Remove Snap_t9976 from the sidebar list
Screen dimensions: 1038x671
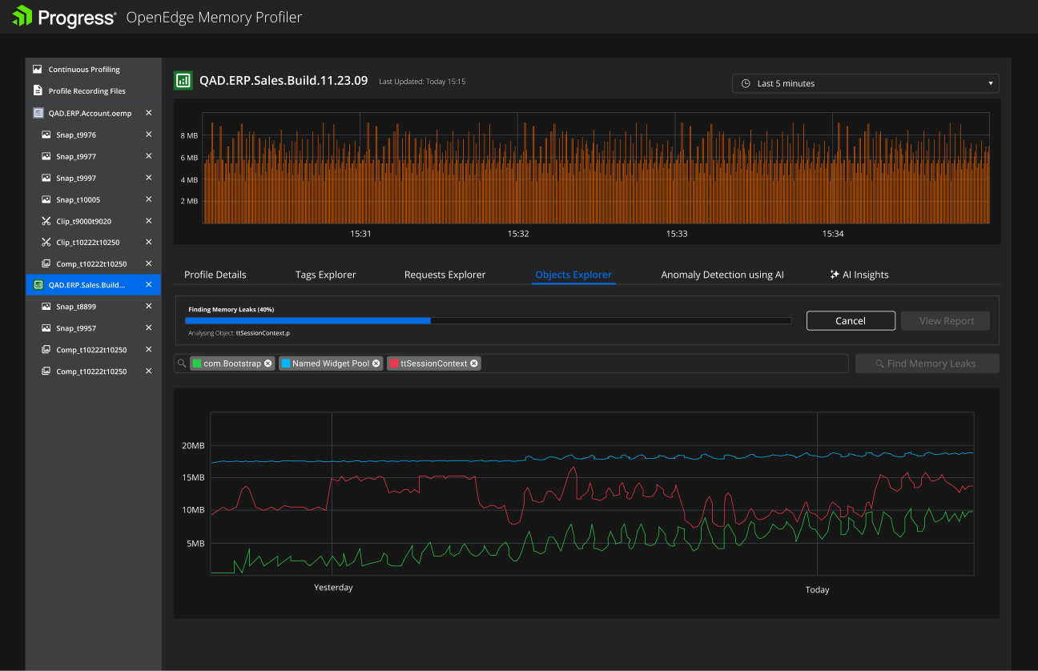tap(148, 135)
